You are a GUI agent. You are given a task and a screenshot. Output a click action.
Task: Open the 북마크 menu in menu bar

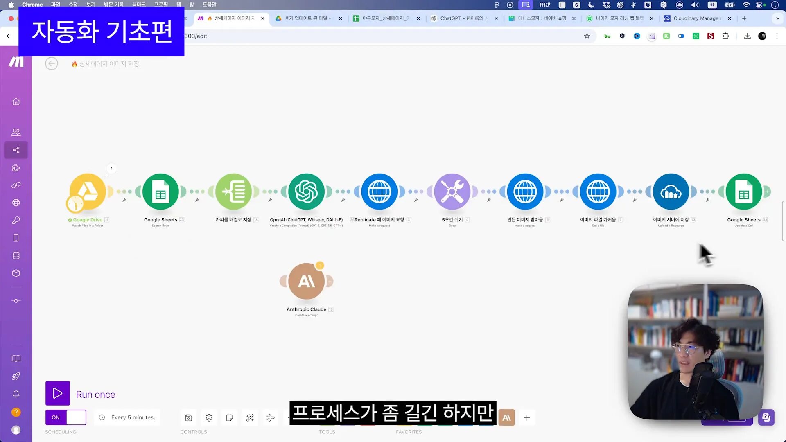[139, 5]
